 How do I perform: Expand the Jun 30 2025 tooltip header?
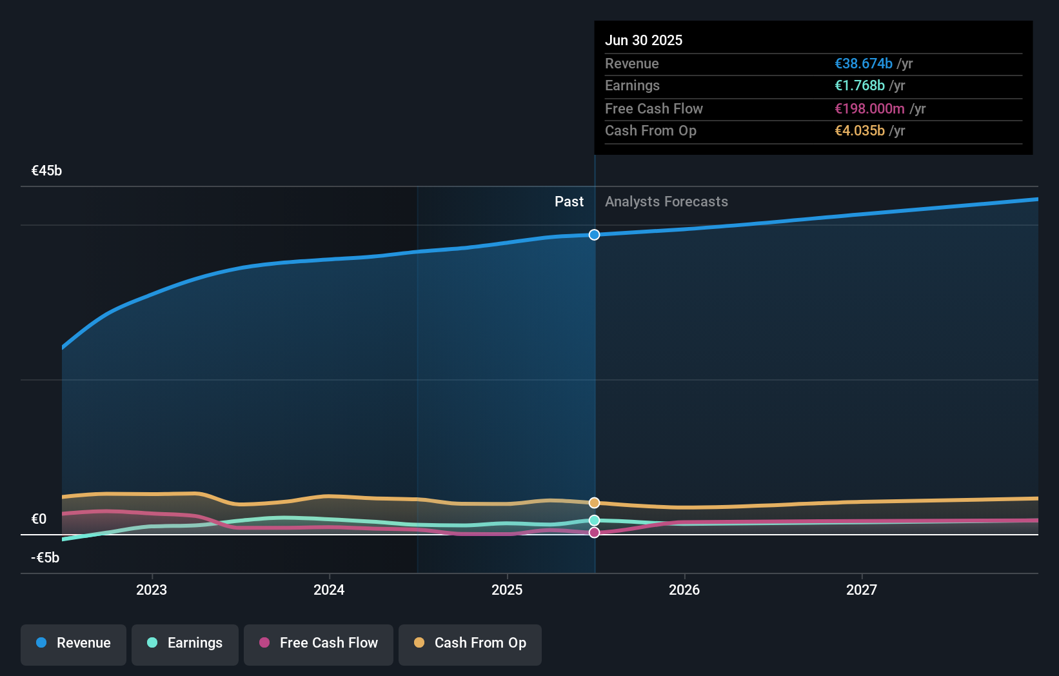click(644, 40)
